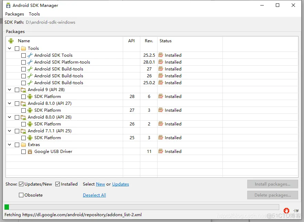Click the wrench icon of Build-tools revision 26

point(30,76)
